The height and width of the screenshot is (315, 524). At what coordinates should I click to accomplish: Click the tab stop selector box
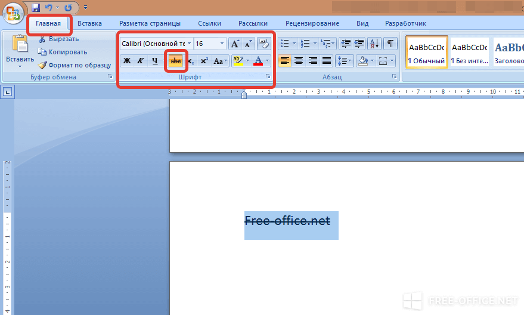pyautogui.click(x=7, y=92)
